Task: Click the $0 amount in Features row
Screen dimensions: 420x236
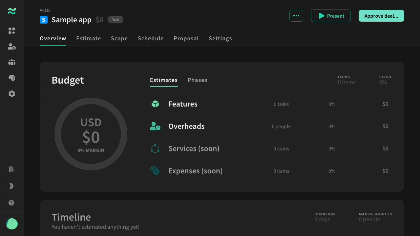Action: (386, 104)
